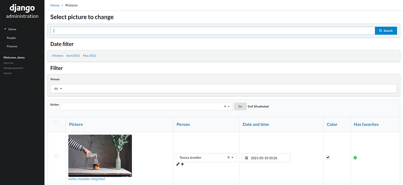Filter by All dates
403x185 pixels.
[x=57, y=56]
